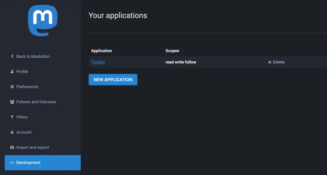This screenshot has width=327, height=175.
Task: Click the cloud download icon for Import and export
Action: tap(12, 147)
